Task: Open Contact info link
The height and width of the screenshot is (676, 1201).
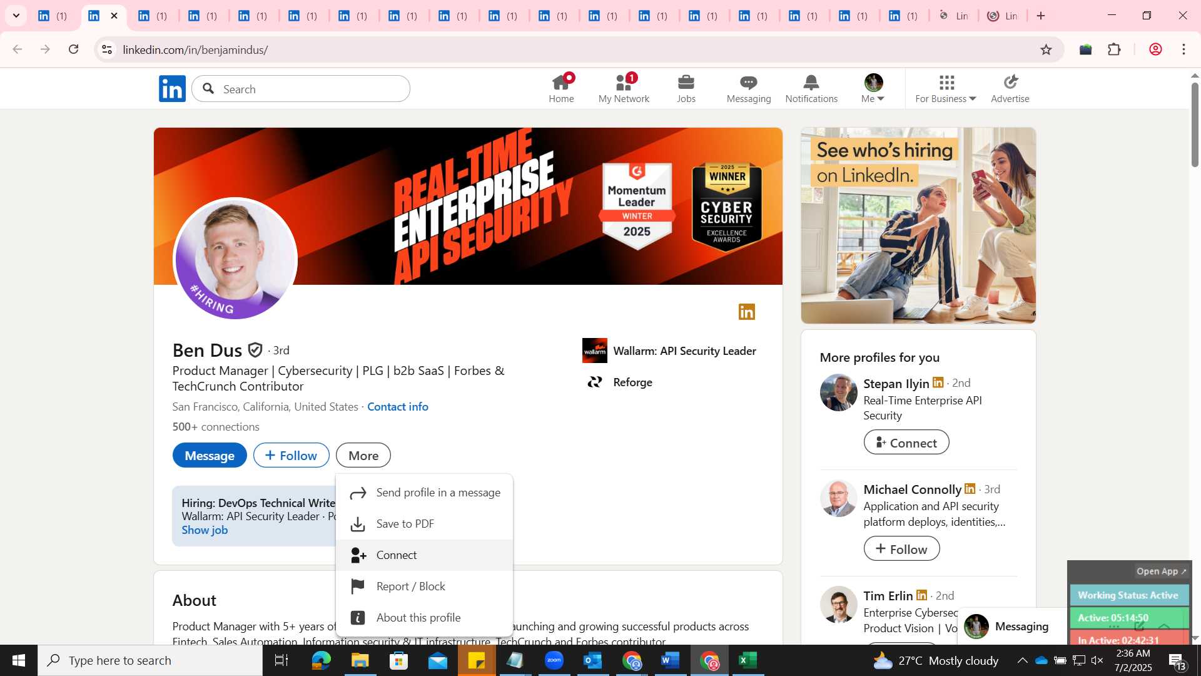Action: [398, 406]
